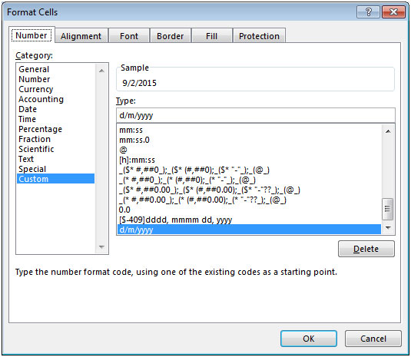This screenshot has height=357, width=411.
Task: Click category list scroll up arrow
Action: click(x=101, y=71)
